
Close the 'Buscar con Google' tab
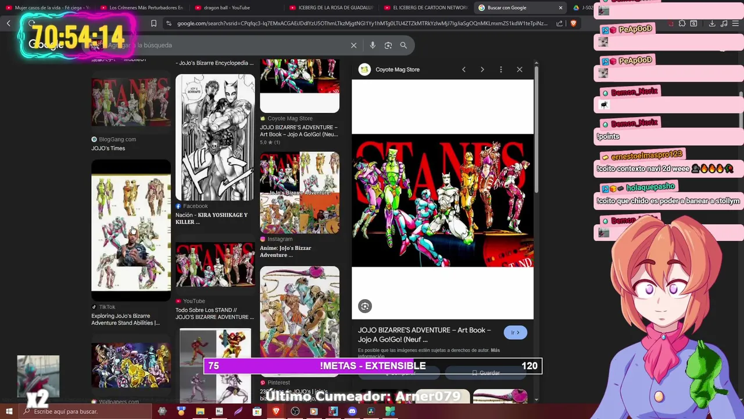(x=560, y=8)
